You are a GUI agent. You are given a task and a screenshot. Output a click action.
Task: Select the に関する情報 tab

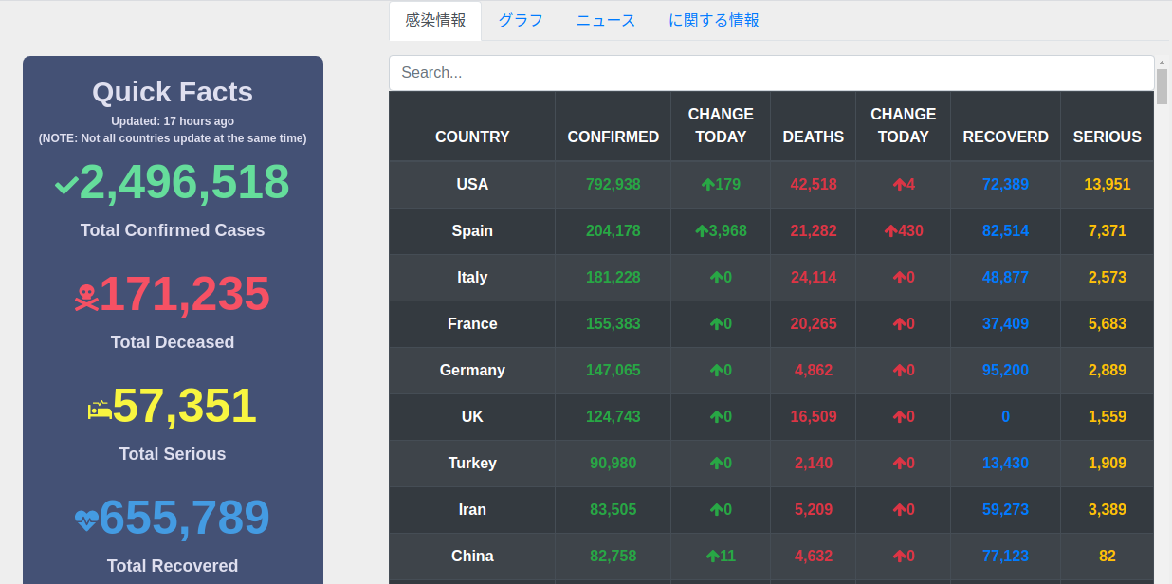[x=713, y=20]
